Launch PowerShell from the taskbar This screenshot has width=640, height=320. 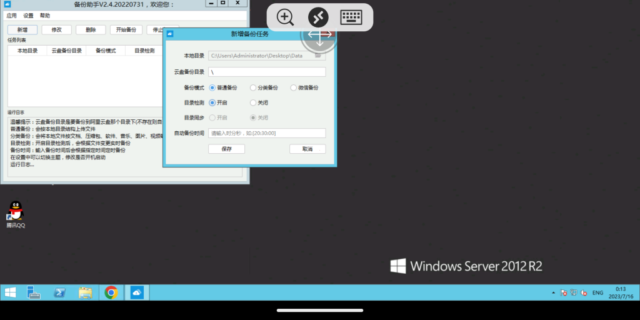click(61, 292)
